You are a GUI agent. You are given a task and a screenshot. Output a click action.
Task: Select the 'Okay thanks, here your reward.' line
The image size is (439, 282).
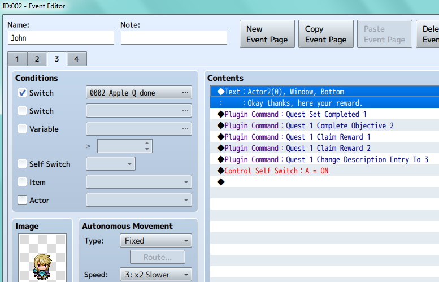325,103
